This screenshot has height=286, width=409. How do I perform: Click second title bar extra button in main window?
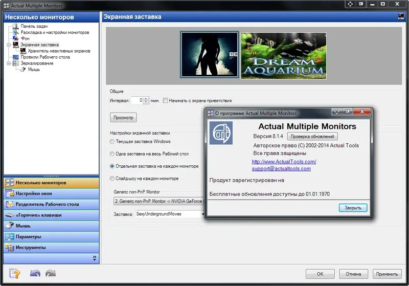point(361,4)
